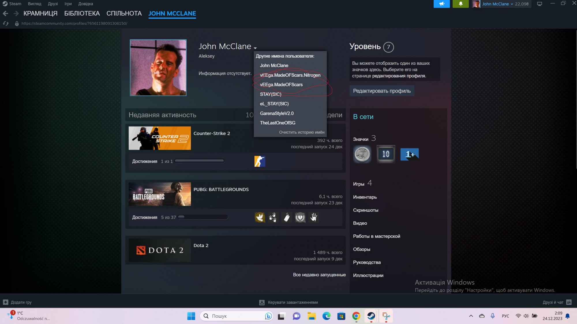Viewport: 577px width, 324px height.
Task: Expand the account dropdown in title bar
Action: pyautogui.click(x=512, y=4)
